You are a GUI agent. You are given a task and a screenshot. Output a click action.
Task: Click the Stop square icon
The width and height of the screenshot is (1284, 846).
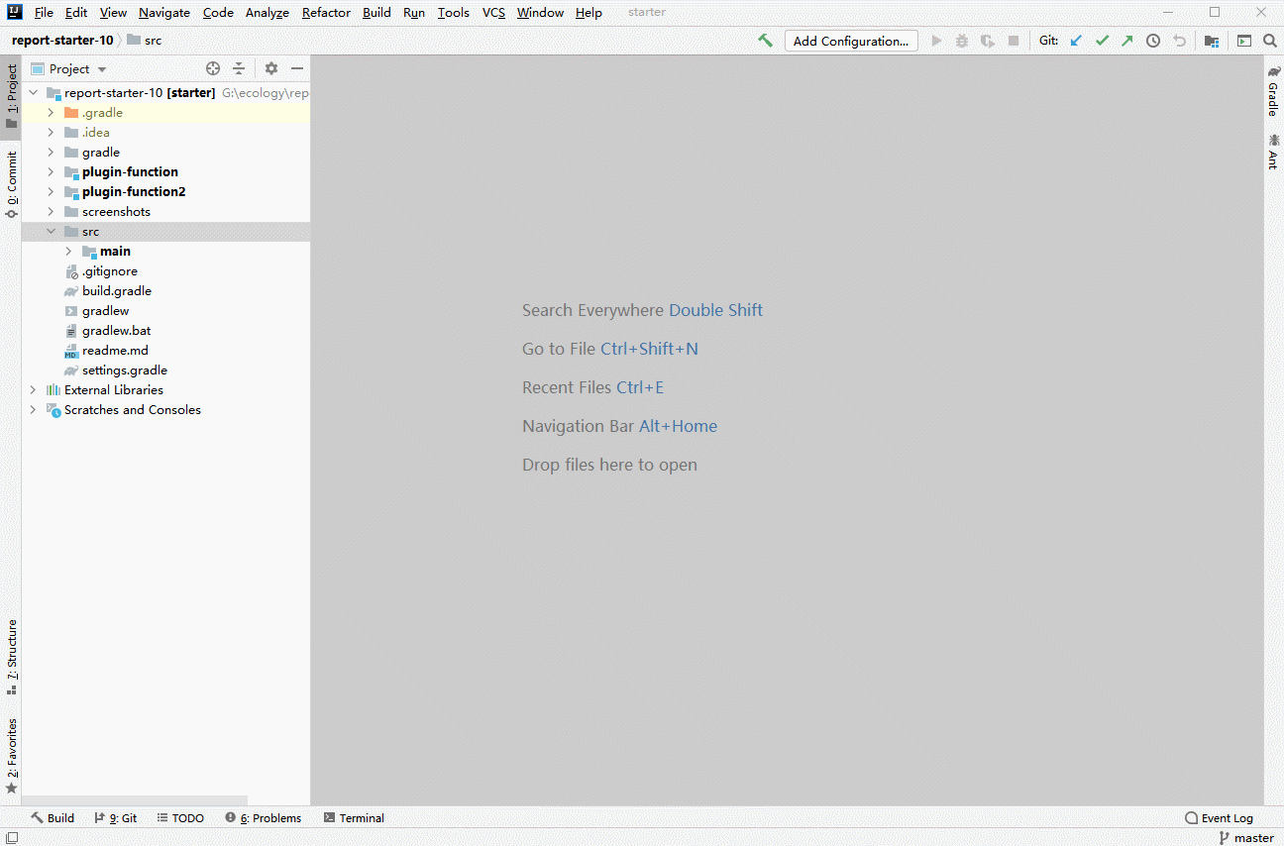click(x=1014, y=41)
